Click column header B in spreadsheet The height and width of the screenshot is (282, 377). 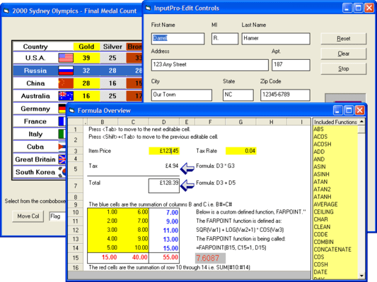(103, 122)
